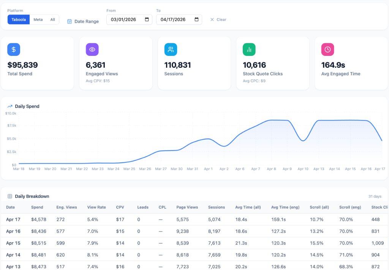Open the From date calendar picker
This screenshot has width=389, height=270.
(147, 19)
